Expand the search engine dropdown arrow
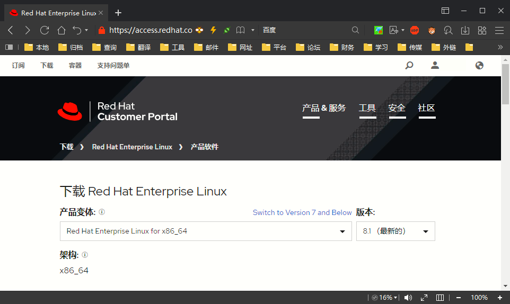Screen dimensions: 510x304 [x=253, y=30]
